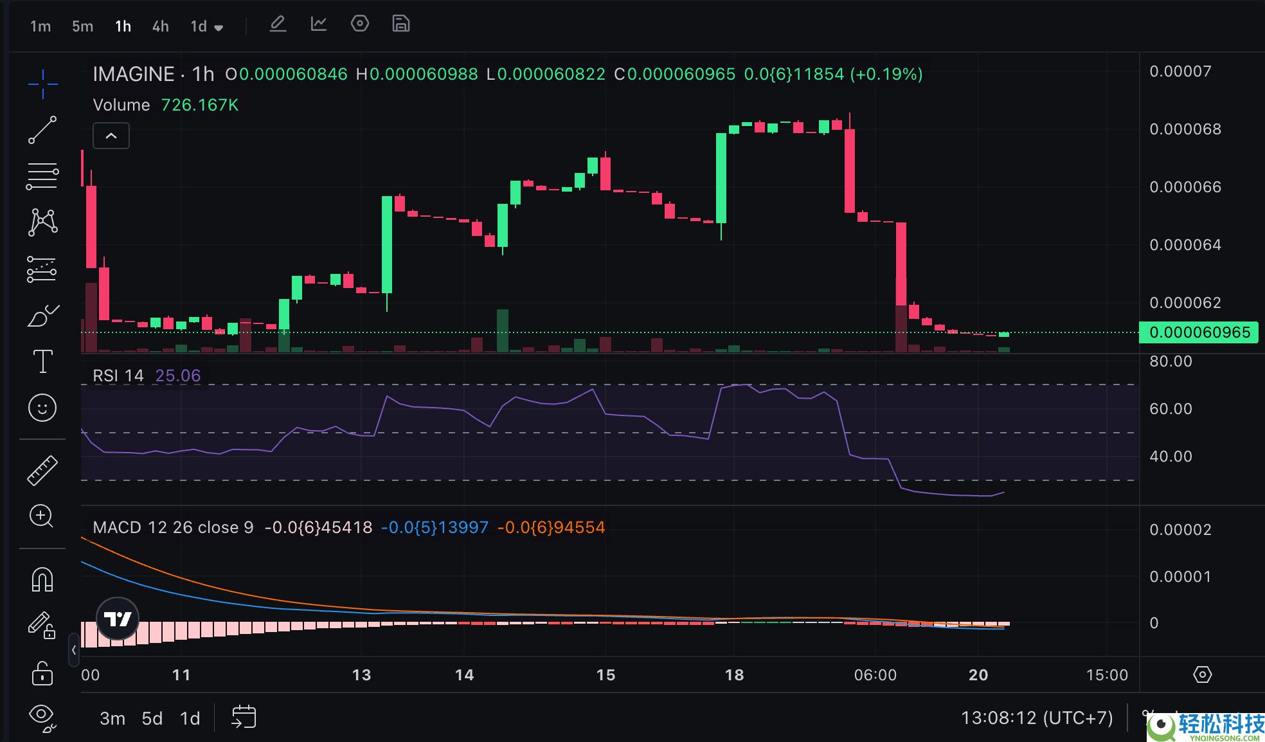The image size is (1265, 742).
Task: Open the Fibonacci retracement tool
Action: click(42, 176)
